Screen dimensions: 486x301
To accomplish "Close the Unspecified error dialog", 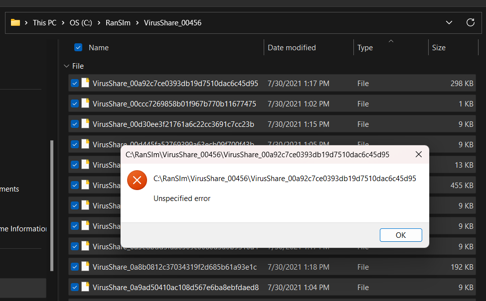I will pyautogui.click(x=419, y=155).
